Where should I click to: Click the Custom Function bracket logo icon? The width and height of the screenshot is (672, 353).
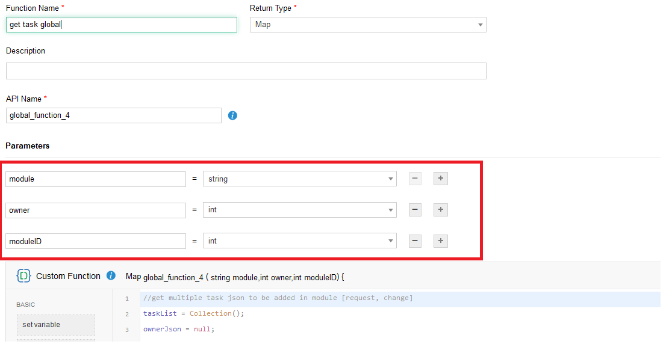[x=23, y=276]
